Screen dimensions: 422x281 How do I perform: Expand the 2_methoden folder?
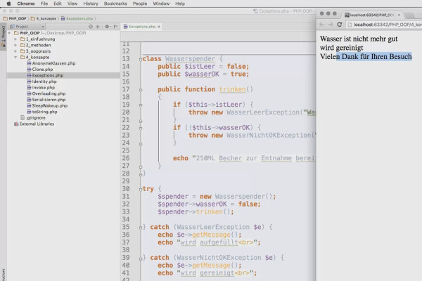click(15, 45)
